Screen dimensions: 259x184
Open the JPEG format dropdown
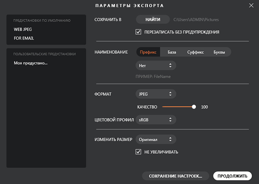156,94
